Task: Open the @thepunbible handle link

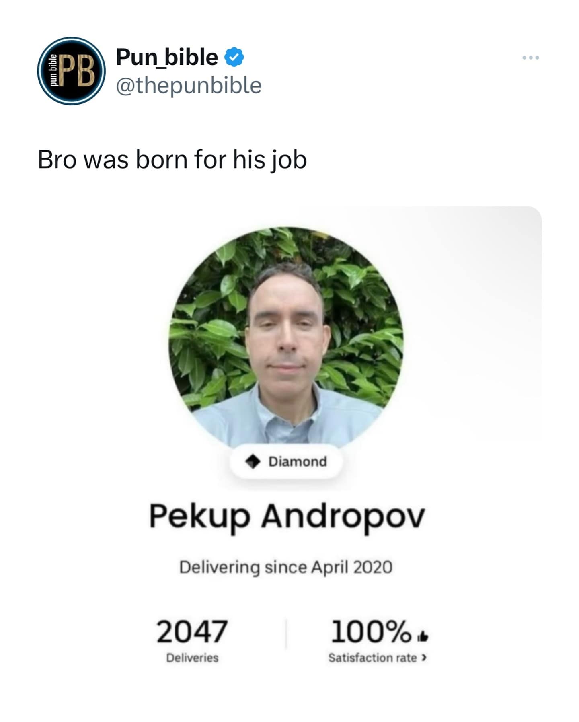Action: 189,85
